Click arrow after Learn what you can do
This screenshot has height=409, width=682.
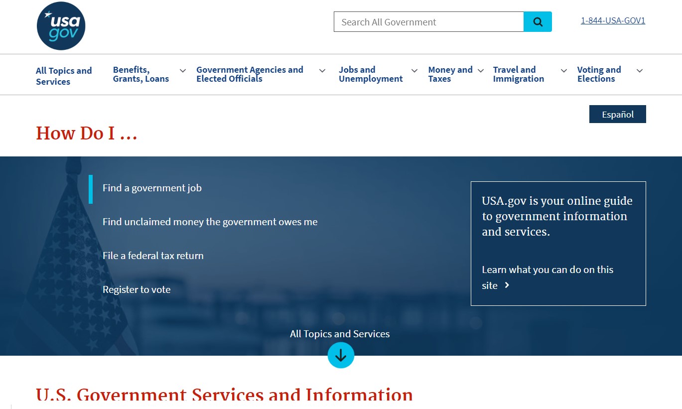(507, 285)
